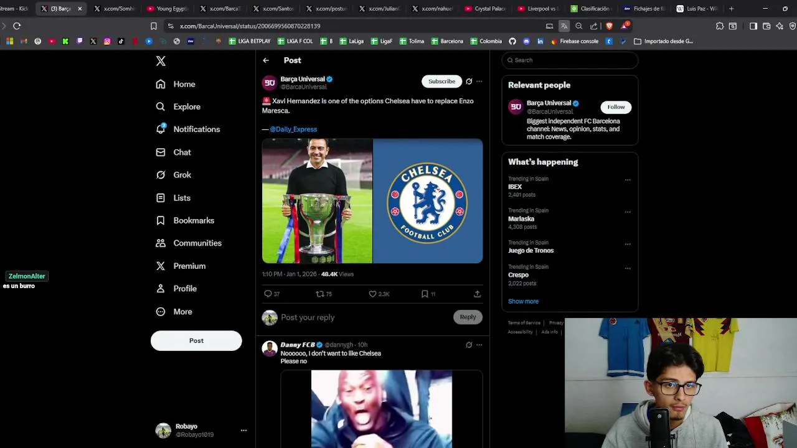Open the LIGA BETPLAY bookmark
The image size is (797, 448).
pos(250,41)
